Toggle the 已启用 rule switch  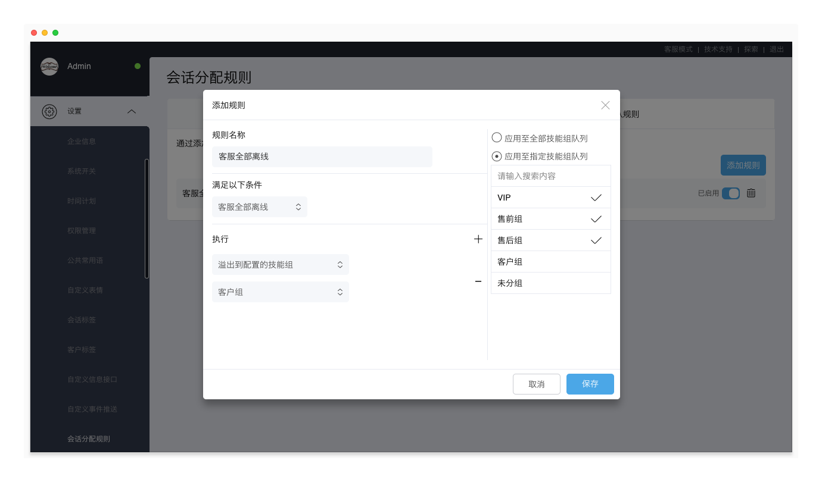pyautogui.click(x=730, y=193)
